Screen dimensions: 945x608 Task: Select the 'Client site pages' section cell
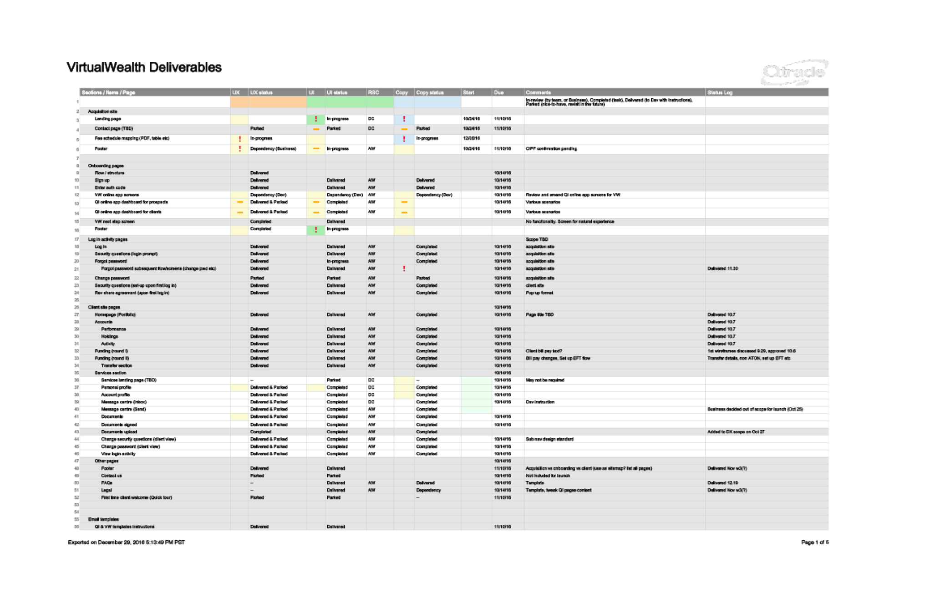[155, 308]
